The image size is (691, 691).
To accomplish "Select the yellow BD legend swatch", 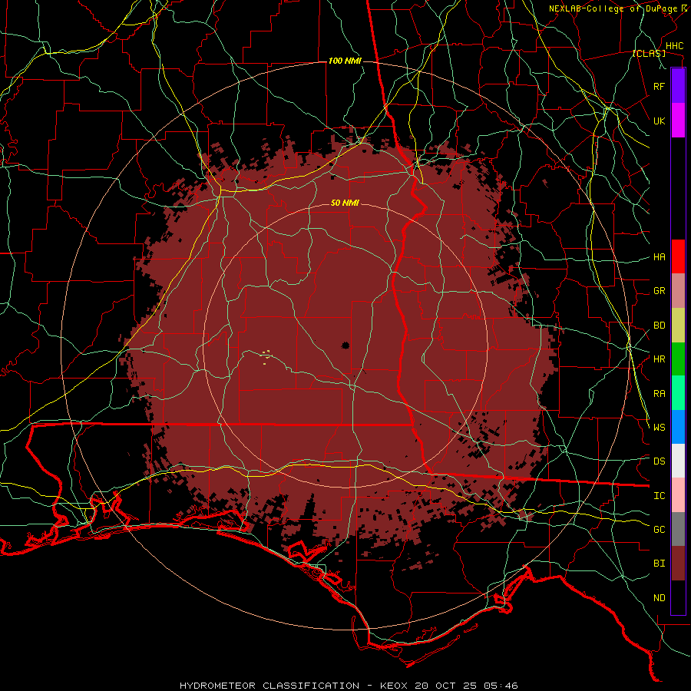I will (x=678, y=325).
